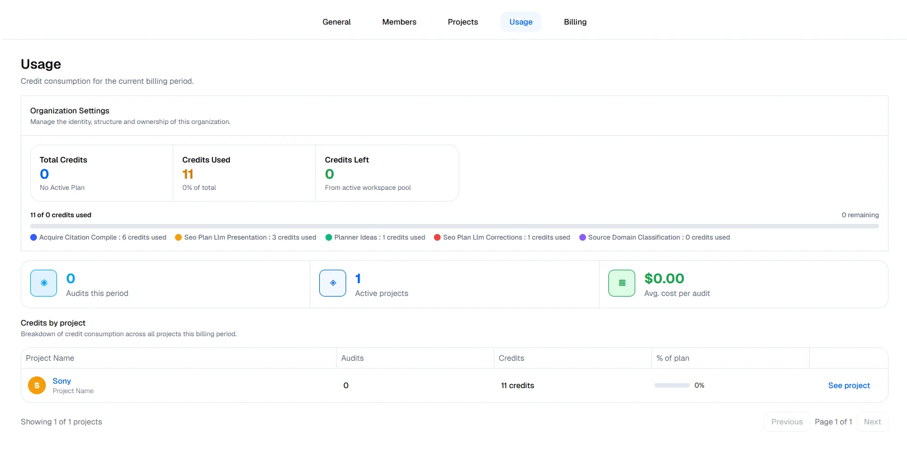
Task: Go to the Previous page
Action: tap(787, 422)
